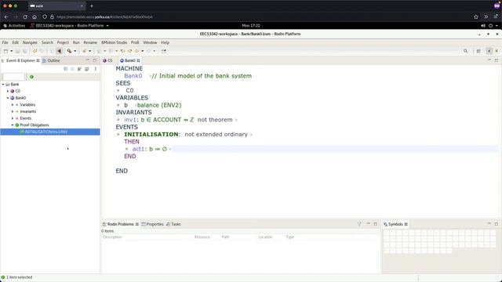Viewport: 502px width, 282px height.
Task: Select the Bank0 editor tab
Action: click(x=129, y=60)
